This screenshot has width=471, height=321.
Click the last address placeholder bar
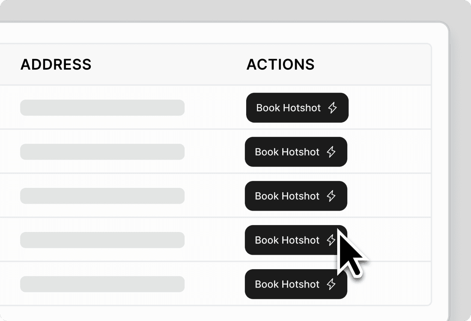102,284
